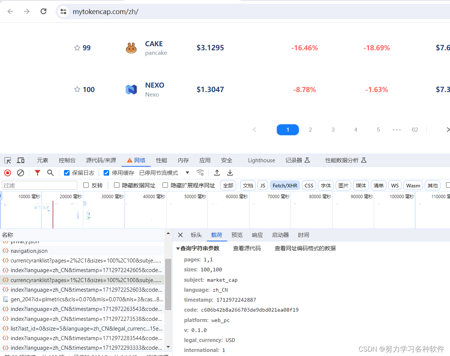Open the 控制台 DevTools tab

(67, 160)
